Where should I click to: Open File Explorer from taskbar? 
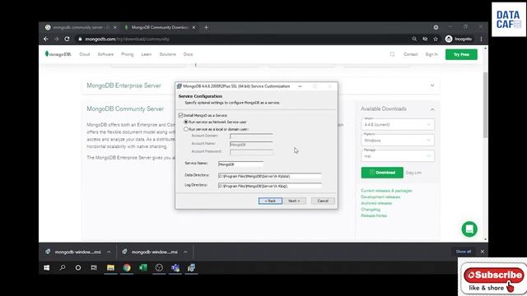110,267
